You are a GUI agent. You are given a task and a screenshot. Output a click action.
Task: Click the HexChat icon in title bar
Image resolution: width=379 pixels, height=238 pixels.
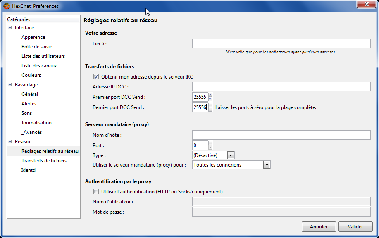(7, 6)
